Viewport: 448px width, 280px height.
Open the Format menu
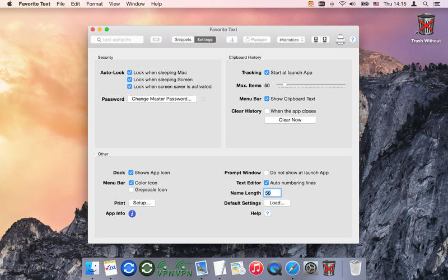click(x=94, y=4)
